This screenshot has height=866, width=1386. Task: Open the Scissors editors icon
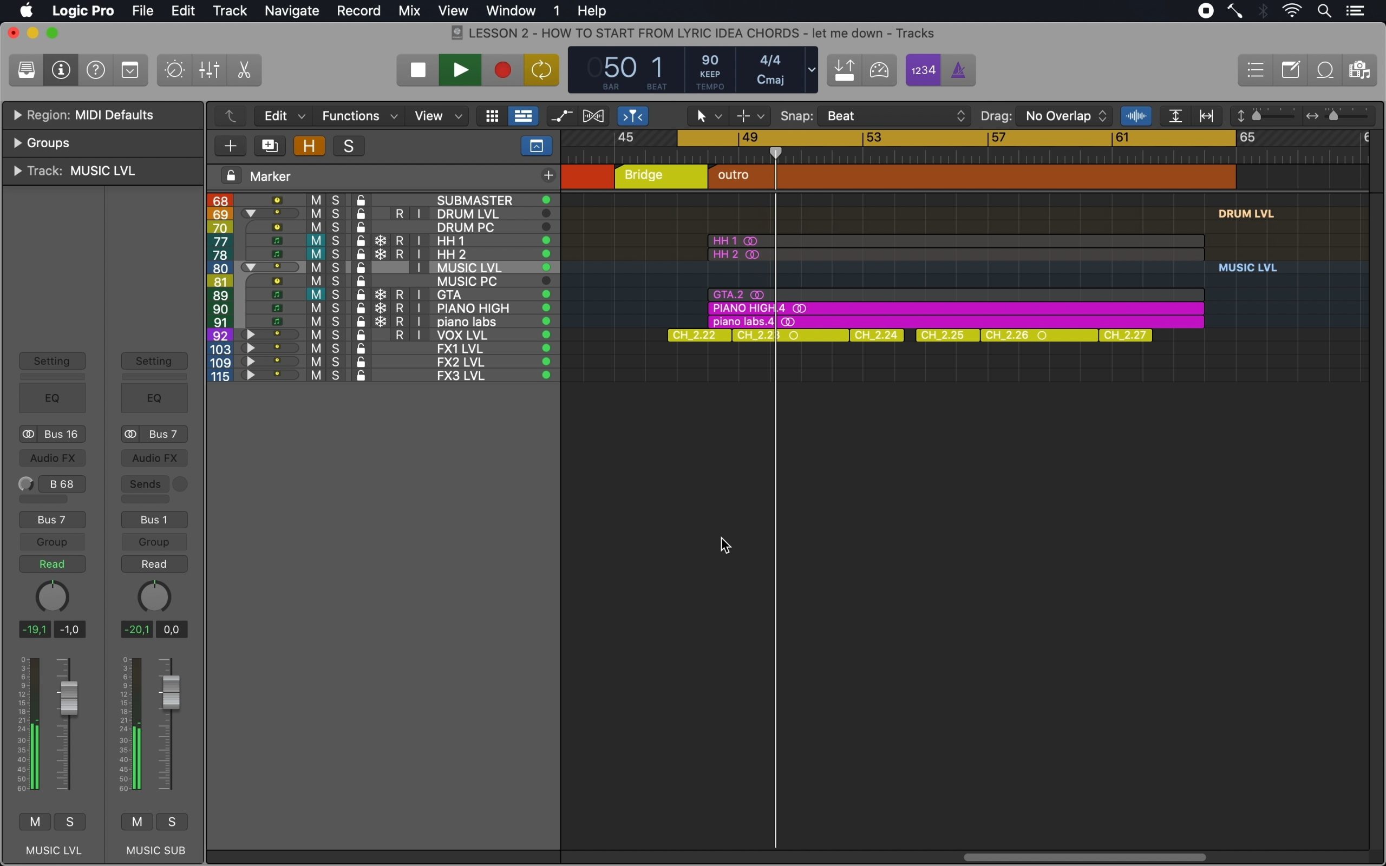click(245, 70)
